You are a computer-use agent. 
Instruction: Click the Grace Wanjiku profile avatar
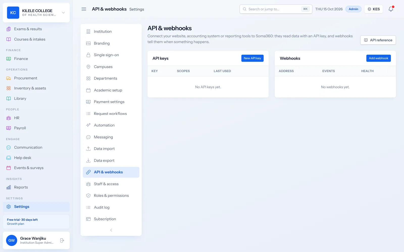coord(12,240)
